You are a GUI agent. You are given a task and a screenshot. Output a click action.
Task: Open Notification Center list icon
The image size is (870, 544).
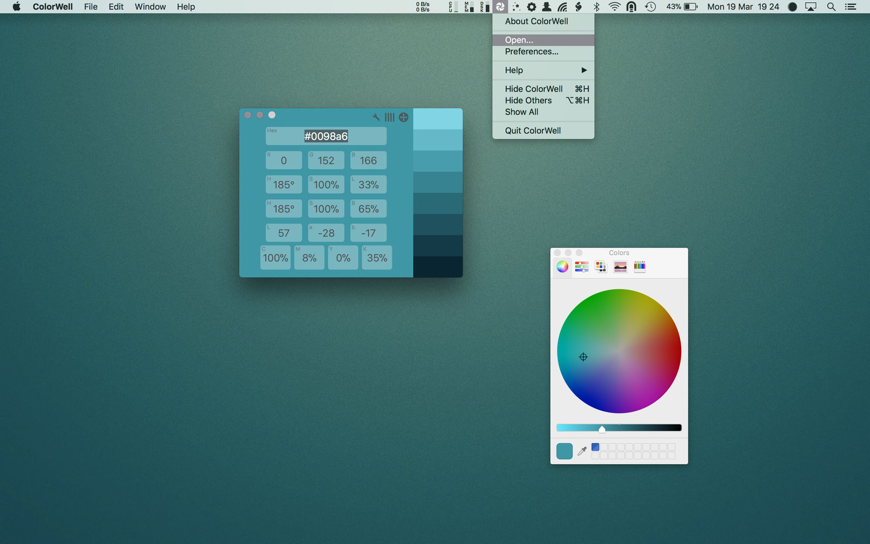tap(850, 7)
